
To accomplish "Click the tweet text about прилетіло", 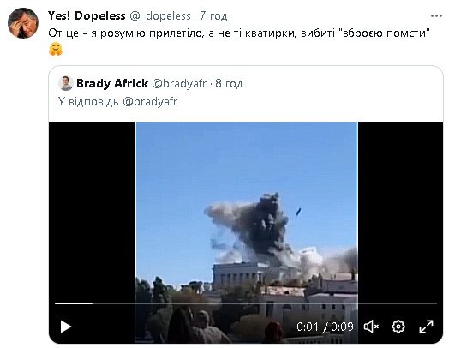I will click(x=239, y=33).
